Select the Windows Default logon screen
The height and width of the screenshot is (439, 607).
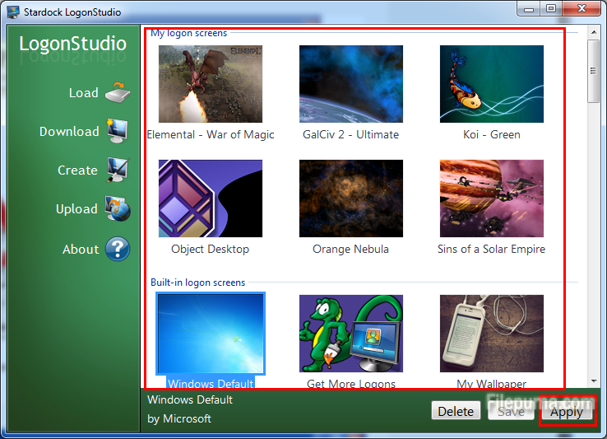click(x=211, y=333)
